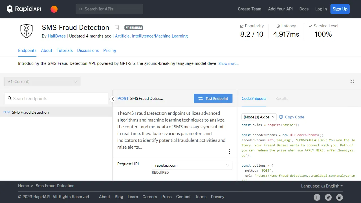
Task: Open the (Node.js) Axios language dropdown
Action: 259,117
